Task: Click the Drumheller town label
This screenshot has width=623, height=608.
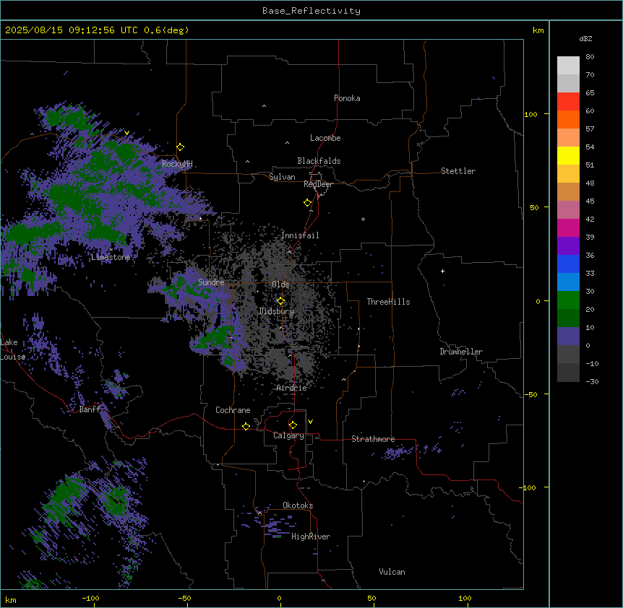Action: [x=461, y=352]
